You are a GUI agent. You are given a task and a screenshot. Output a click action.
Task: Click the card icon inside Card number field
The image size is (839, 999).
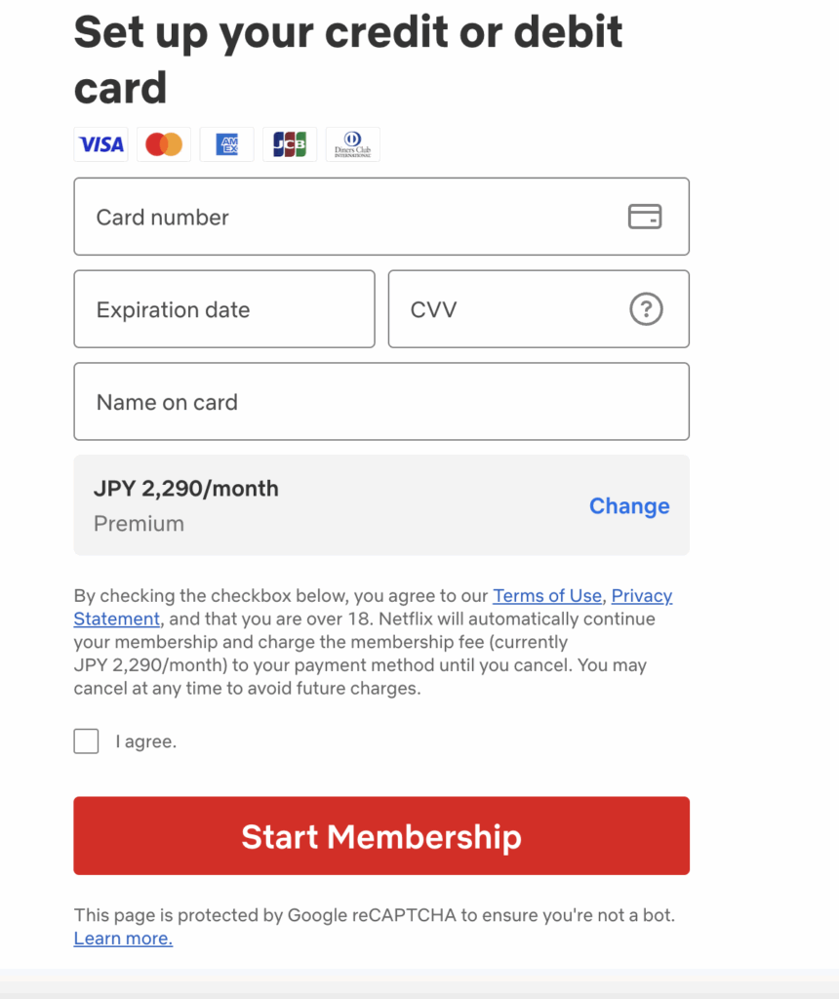(x=644, y=217)
